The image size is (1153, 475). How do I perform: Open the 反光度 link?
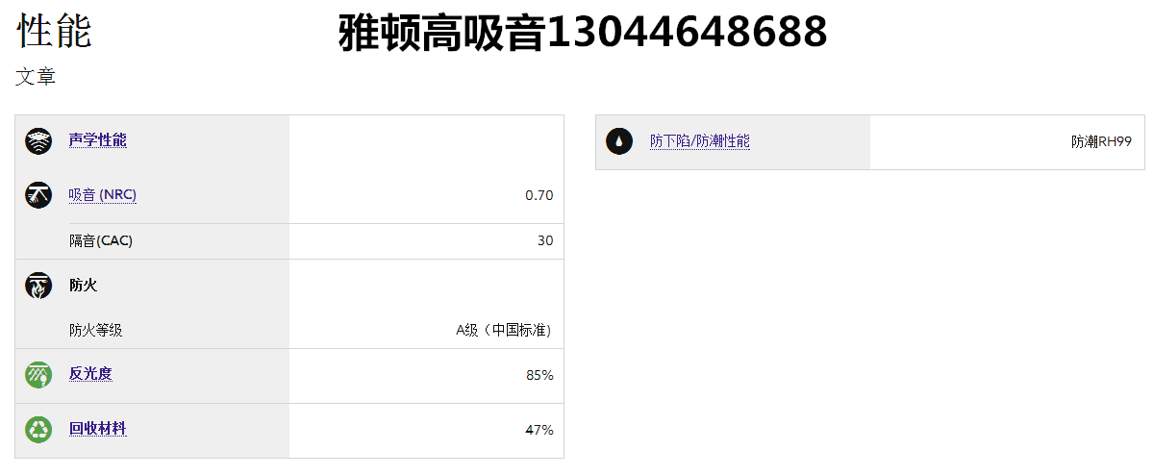(90, 374)
